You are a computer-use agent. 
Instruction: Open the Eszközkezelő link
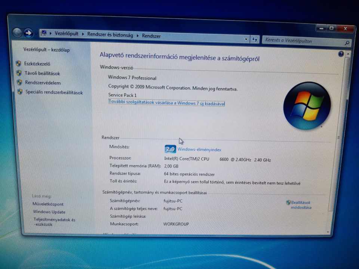pos(37,64)
